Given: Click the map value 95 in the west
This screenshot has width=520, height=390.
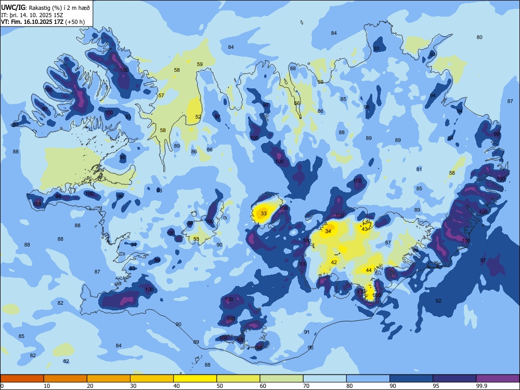Looking at the screenshot, I should (x=122, y=157).
